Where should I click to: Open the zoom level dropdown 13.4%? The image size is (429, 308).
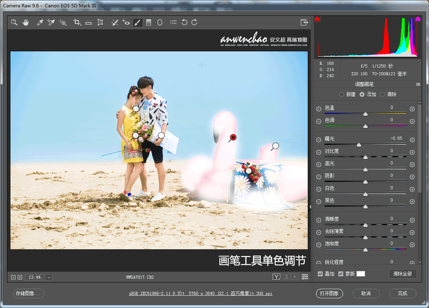coord(49,278)
